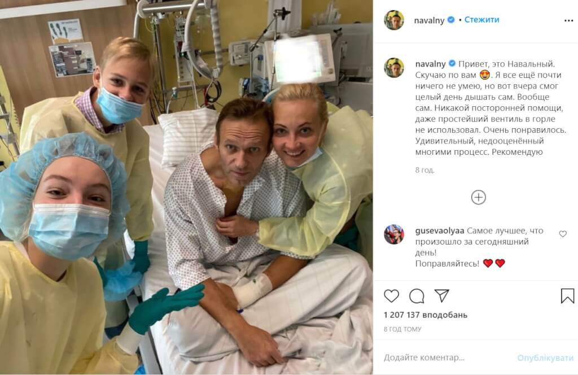
Task: Open navalny username in the header
Action: point(429,20)
